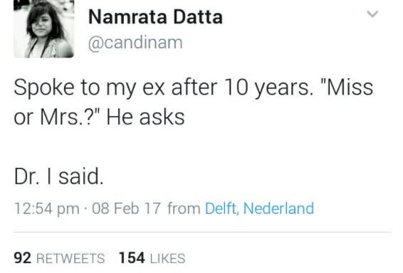Select the 12:54 pm timestamp
This screenshot has width=403, height=273.
tap(47, 208)
